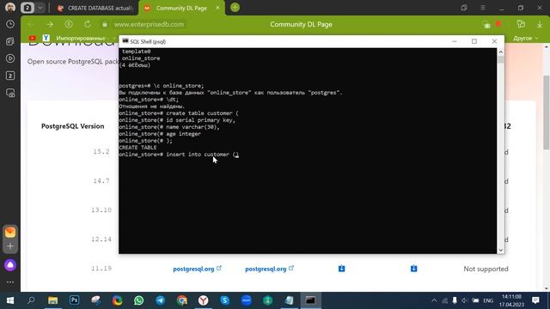This screenshot has width=550, height=309.
Task: Click the browser page vertical scrollbar
Action: 547,112
